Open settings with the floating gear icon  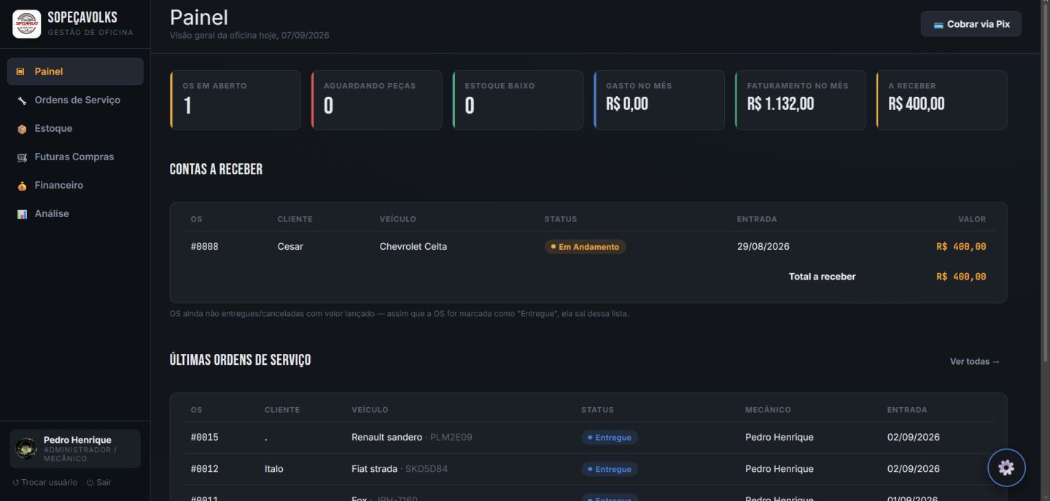click(x=1006, y=468)
